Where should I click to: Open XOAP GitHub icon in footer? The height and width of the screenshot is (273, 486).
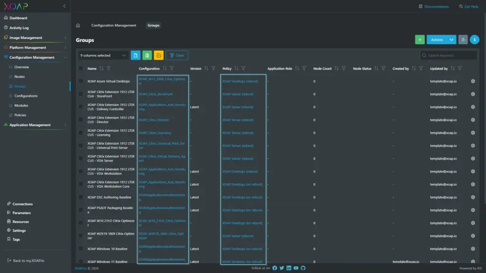coord(303,268)
